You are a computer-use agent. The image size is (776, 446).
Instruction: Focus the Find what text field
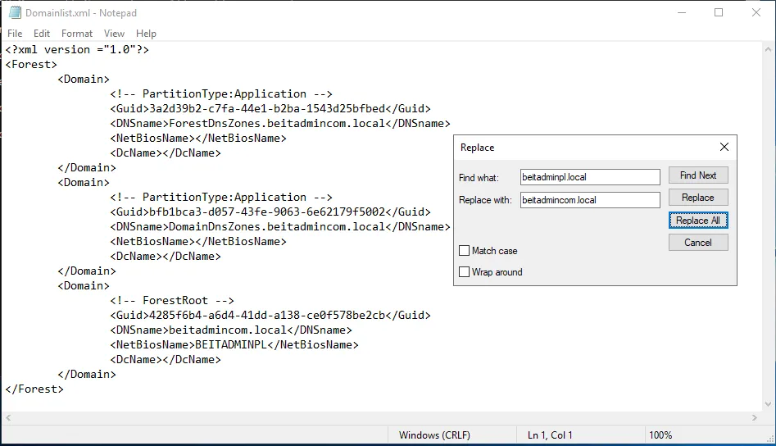point(589,177)
